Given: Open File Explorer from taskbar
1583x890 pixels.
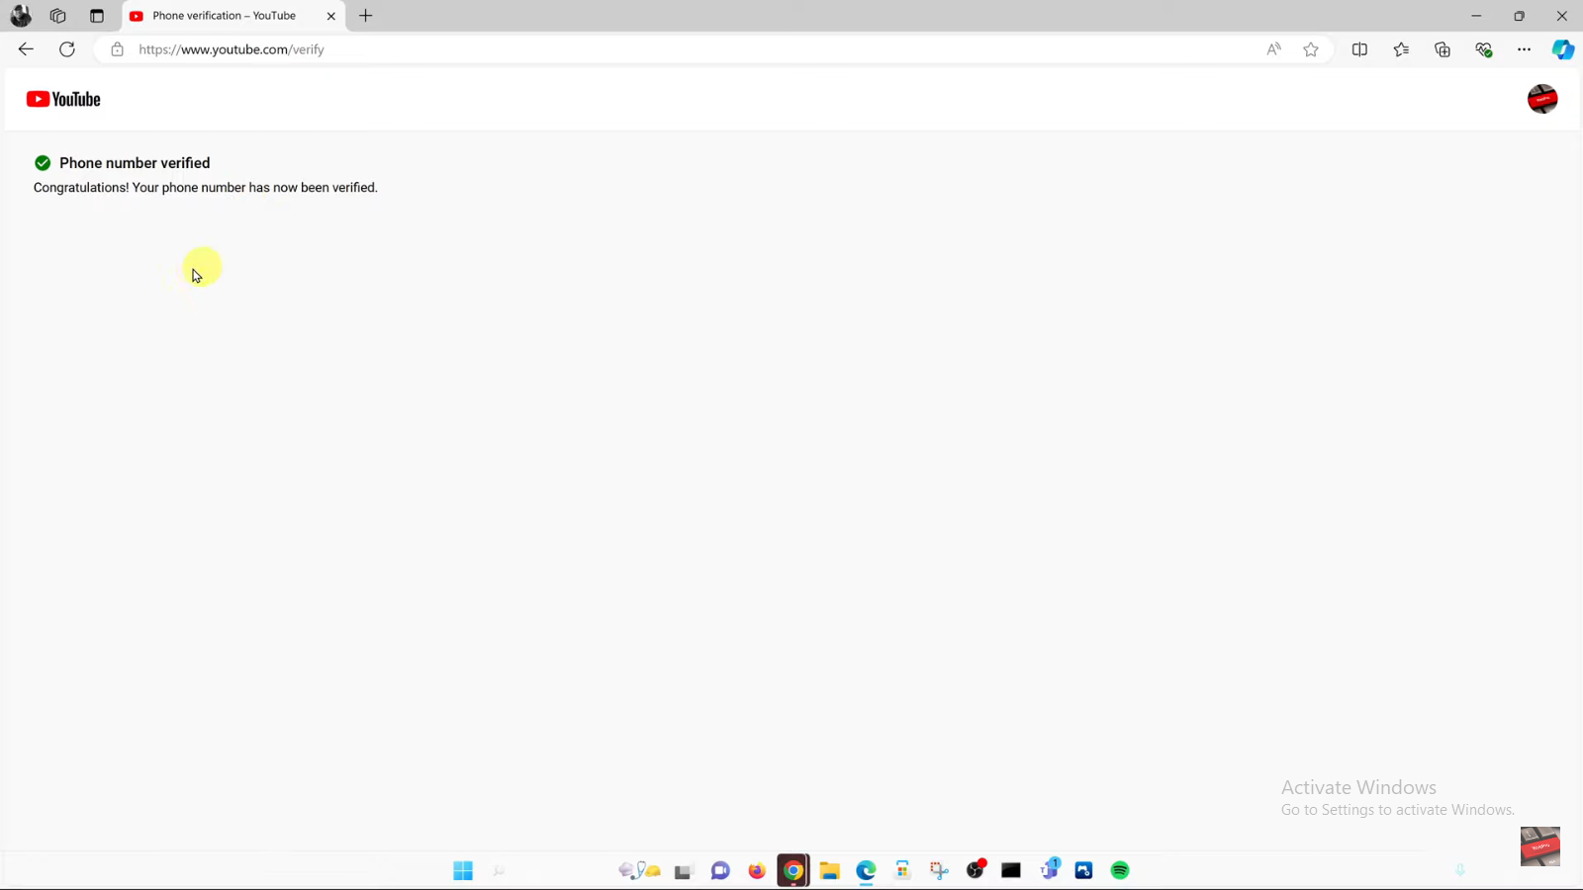Looking at the screenshot, I should point(830,870).
